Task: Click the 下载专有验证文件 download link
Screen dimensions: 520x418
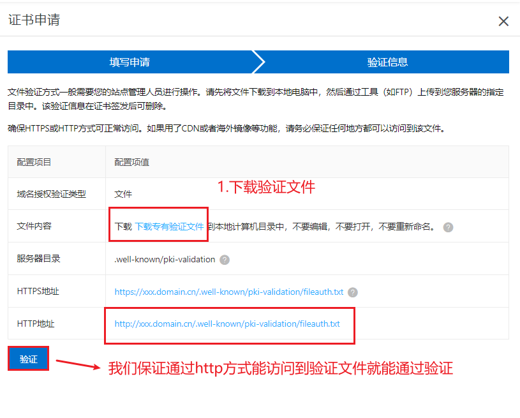Action: pos(169,227)
